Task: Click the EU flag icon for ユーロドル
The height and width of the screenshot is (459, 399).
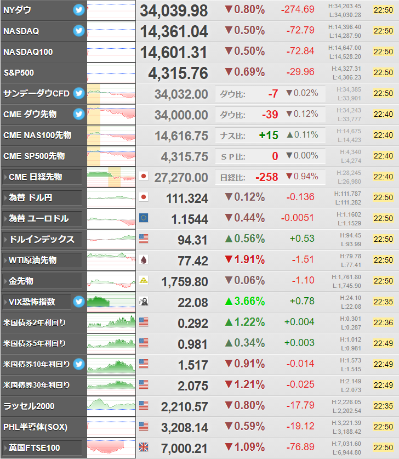Action: tap(144, 218)
